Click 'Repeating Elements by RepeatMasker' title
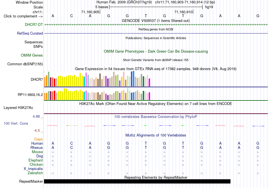Image resolution: width=268 pixels, height=188 pixels. pyautogui.click(x=156, y=177)
